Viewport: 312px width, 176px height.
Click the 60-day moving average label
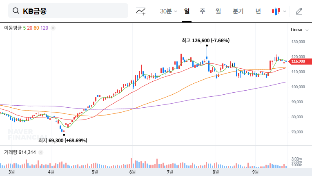point(36,28)
